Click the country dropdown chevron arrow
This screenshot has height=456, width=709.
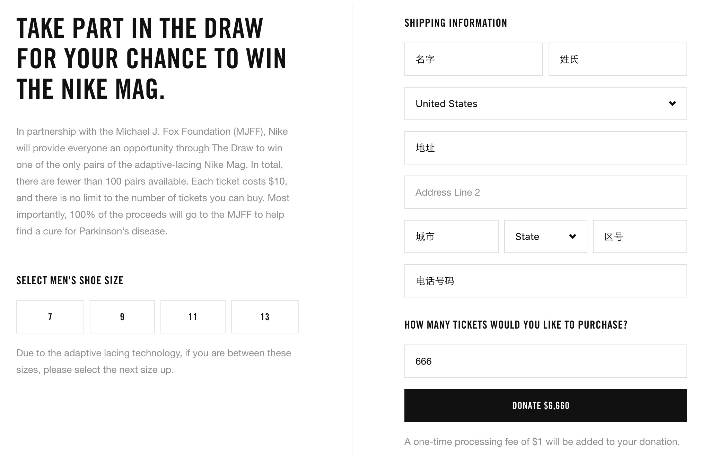[672, 104]
